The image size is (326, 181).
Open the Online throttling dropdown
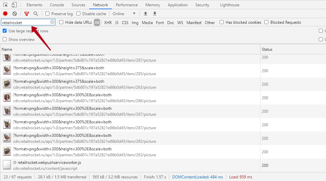pyautogui.click(x=124, y=14)
